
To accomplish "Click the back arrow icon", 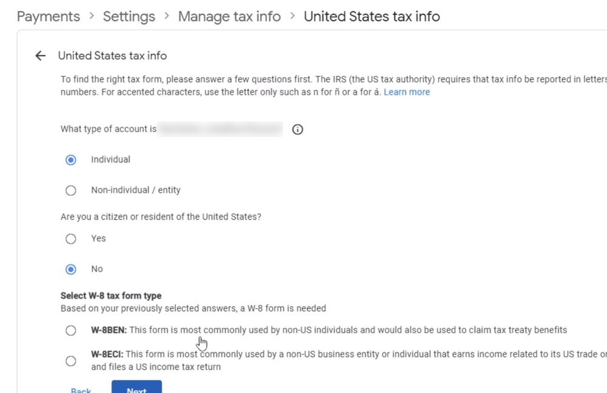I will (x=40, y=56).
